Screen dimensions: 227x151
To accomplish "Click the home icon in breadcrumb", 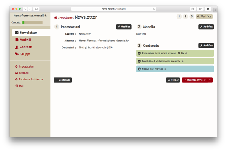I will 56,17.
